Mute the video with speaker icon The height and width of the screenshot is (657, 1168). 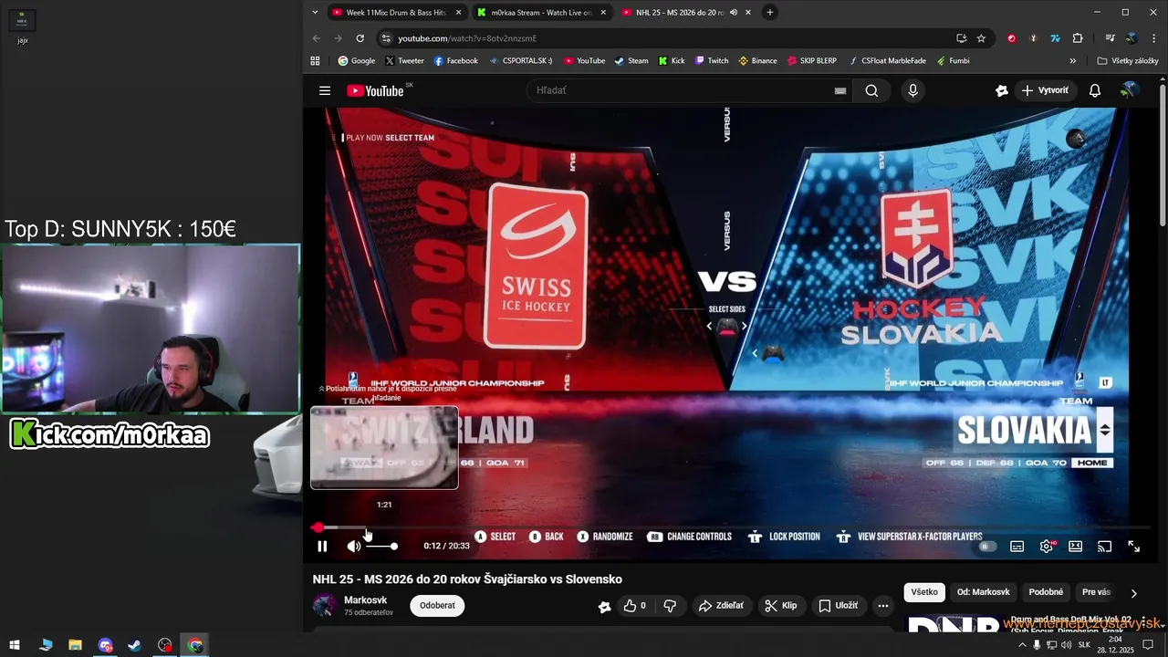point(354,546)
